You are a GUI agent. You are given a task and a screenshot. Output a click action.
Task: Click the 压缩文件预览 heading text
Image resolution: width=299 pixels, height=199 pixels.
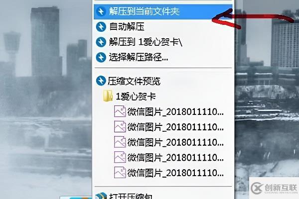[134, 81]
